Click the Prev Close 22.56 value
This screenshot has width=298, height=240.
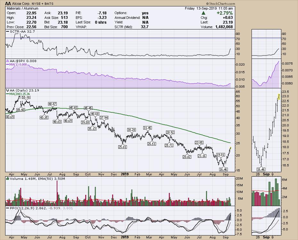click(x=31, y=27)
